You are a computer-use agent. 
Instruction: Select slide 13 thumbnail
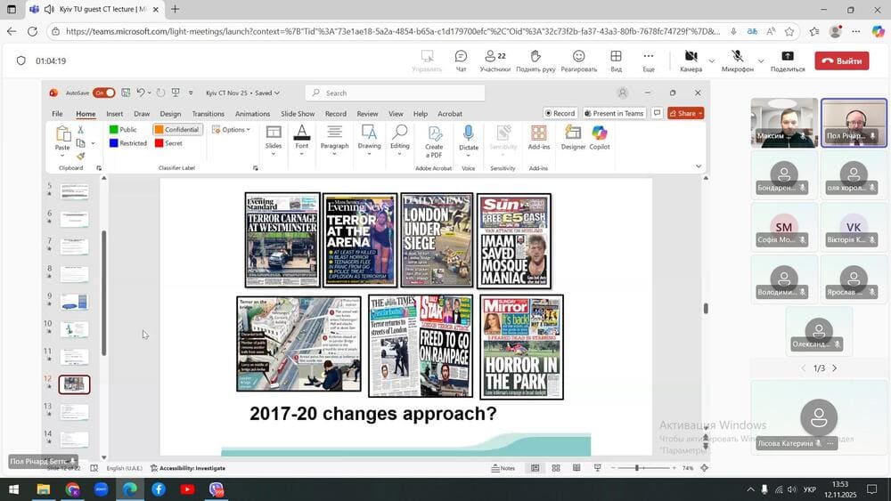tap(74, 411)
